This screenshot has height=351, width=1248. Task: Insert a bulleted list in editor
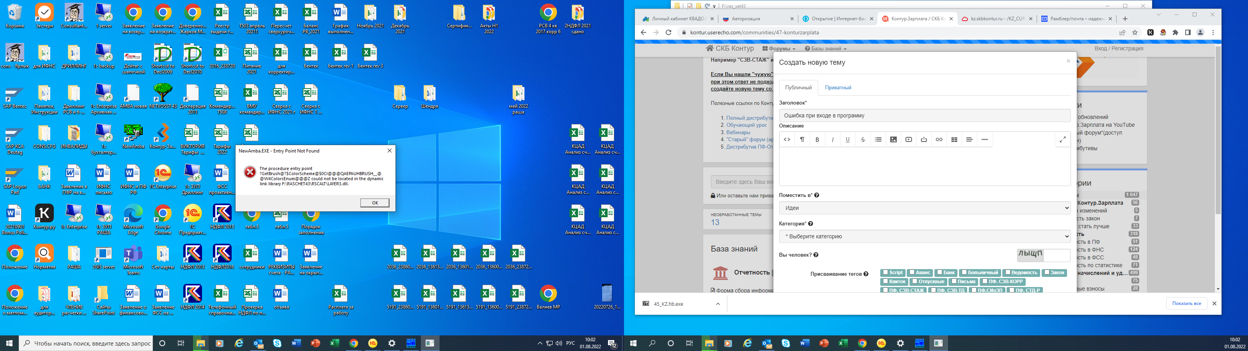[878, 140]
